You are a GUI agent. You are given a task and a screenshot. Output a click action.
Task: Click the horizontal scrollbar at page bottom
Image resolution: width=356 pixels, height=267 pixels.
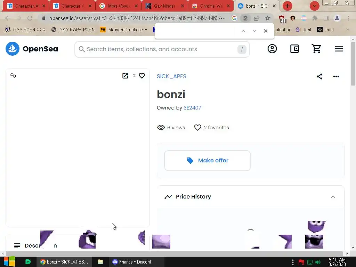(x=174, y=253)
